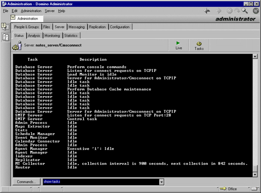Click the server name notes_server/Cmsconnect
This screenshot has height=193, width=261.
tap(58, 45)
